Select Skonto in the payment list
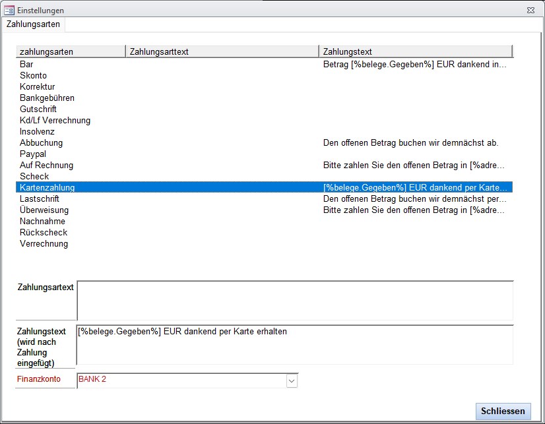 tap(33, 76)
